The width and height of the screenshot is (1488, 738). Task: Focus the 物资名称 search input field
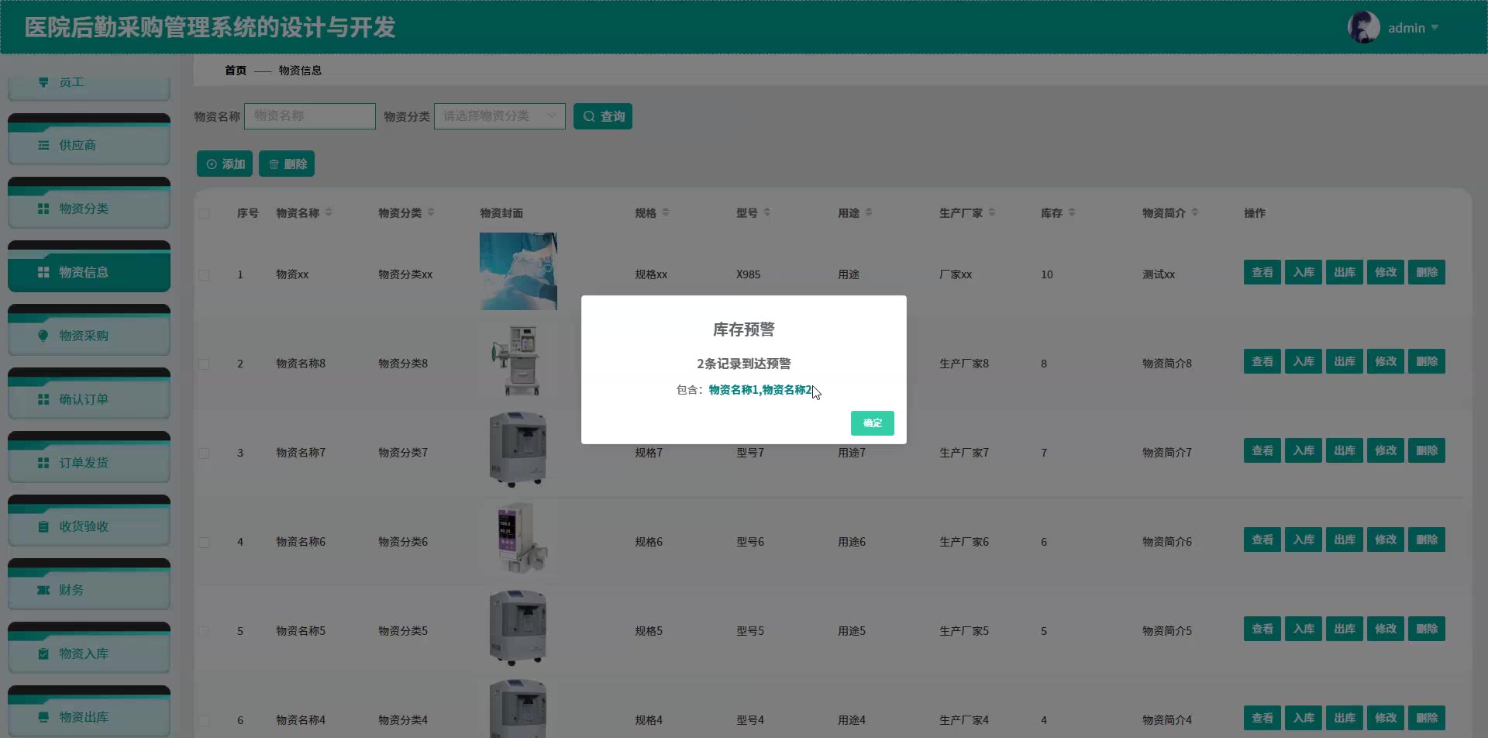[x=310, y=116]
